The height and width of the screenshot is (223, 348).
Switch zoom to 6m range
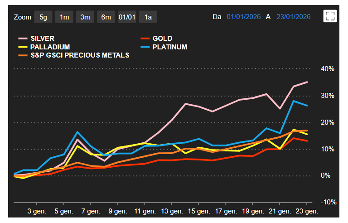(106, 17)
